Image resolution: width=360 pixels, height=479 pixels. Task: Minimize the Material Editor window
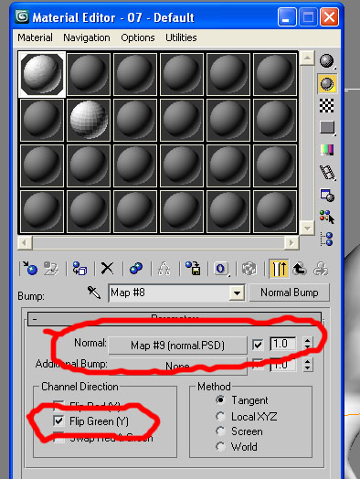[x=287, y=17]
